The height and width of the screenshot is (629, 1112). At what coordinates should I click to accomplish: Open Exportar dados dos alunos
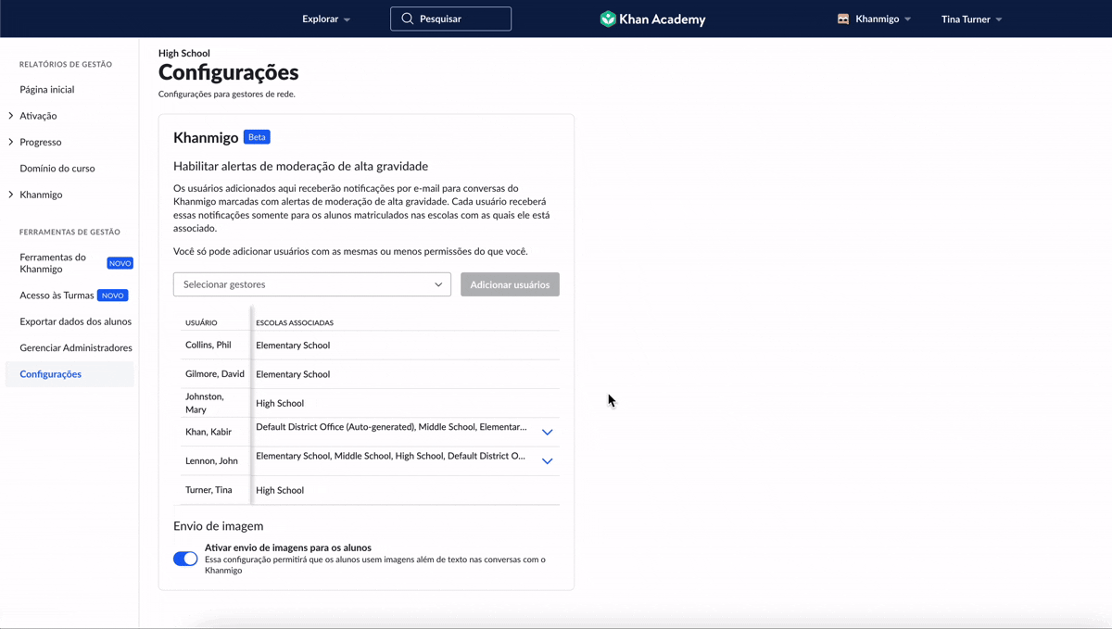click(x=76, y=321)
